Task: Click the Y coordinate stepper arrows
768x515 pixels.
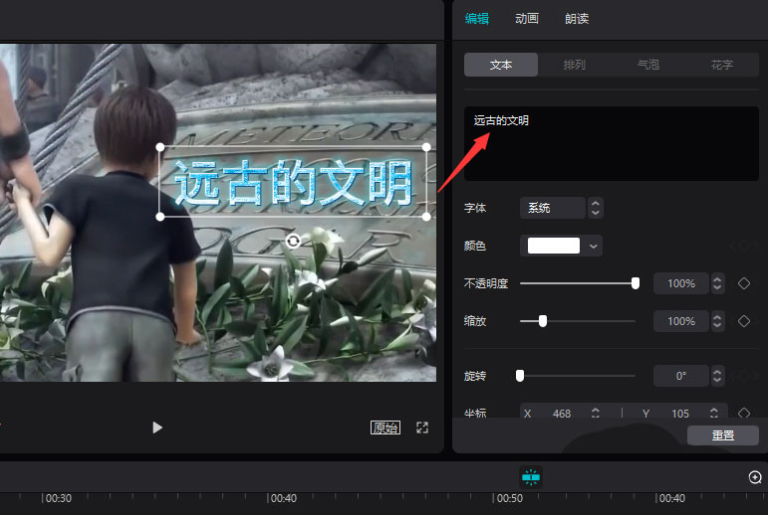Action: [714, 414]
